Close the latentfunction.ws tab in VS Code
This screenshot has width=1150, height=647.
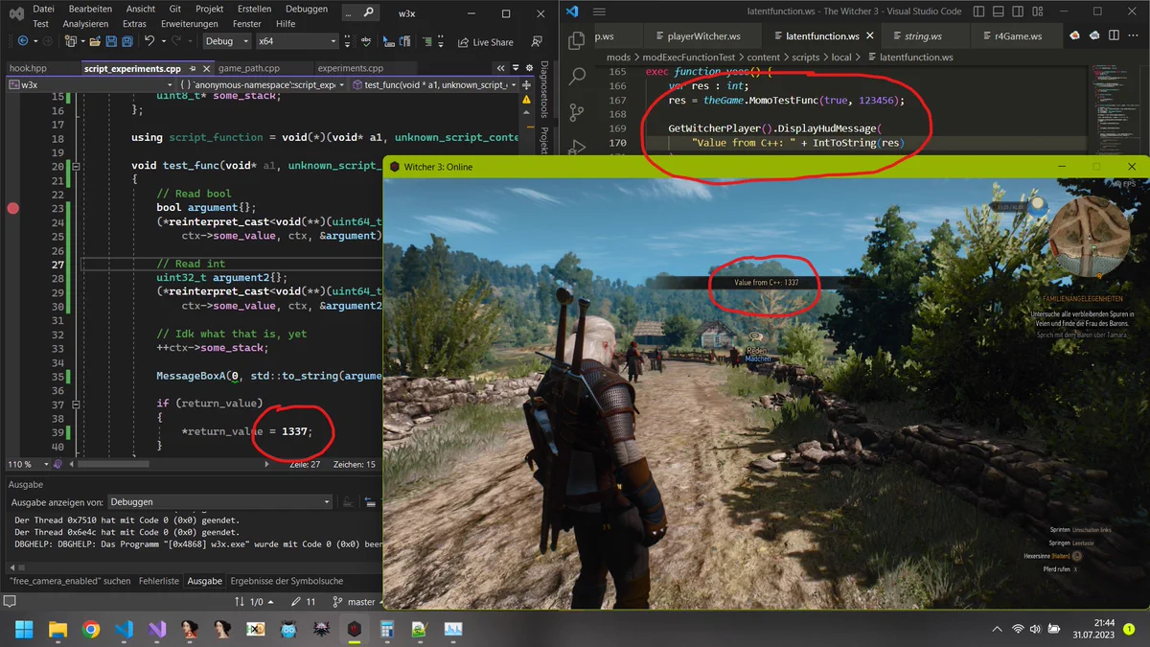pyautogui.click(x=870, y=35)
